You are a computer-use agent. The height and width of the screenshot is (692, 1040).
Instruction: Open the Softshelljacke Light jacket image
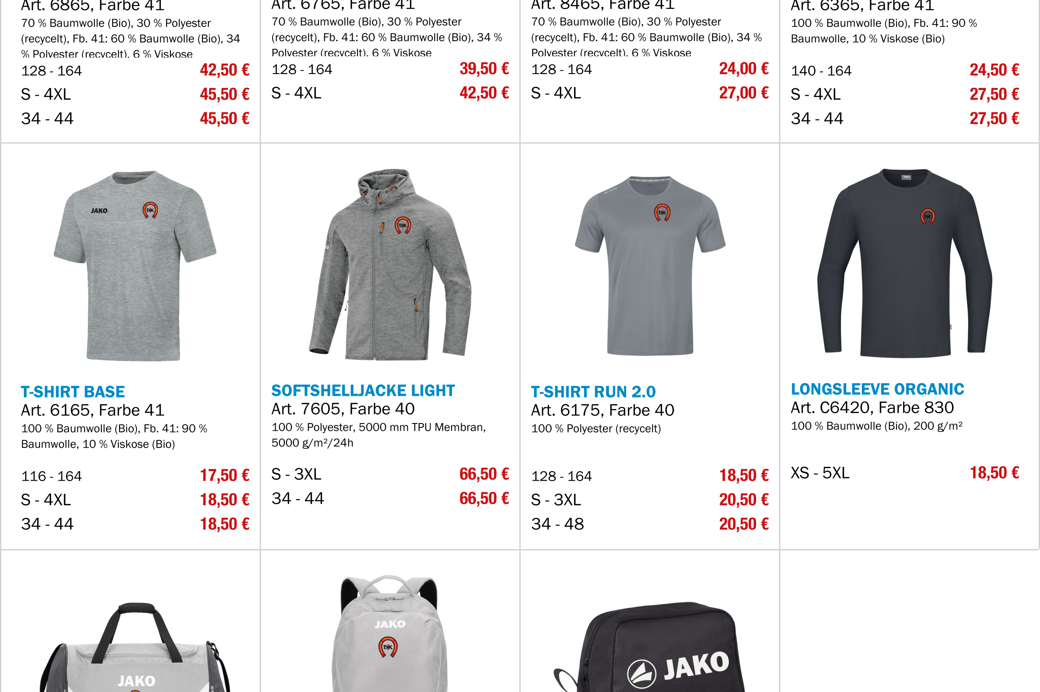390,264
